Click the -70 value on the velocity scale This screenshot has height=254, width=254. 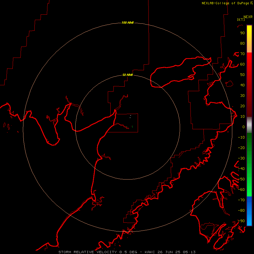click(x=241, y=200)
